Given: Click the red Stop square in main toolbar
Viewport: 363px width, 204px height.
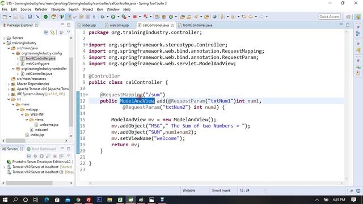Looking at the screenshot, I should (x=135, y=16).
